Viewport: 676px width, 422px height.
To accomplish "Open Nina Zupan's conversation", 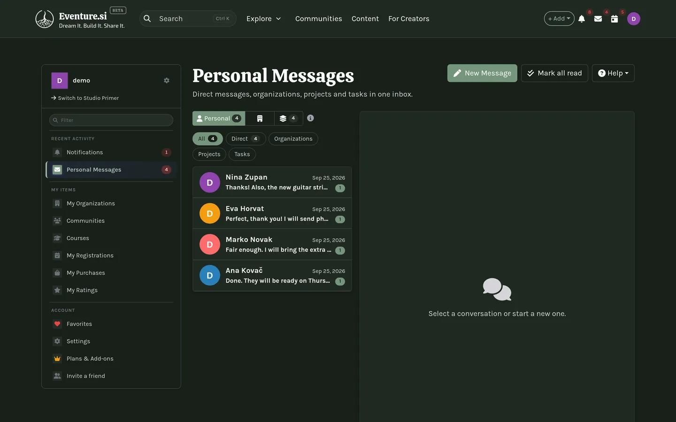I will click(272, 182).
